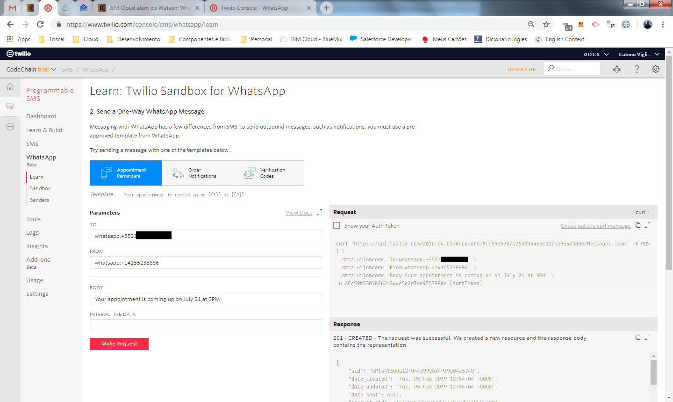The height and width of the screenshot is (402, 673).
Task: Open the Chrome three-dot menu
Action: coord(663,24)
